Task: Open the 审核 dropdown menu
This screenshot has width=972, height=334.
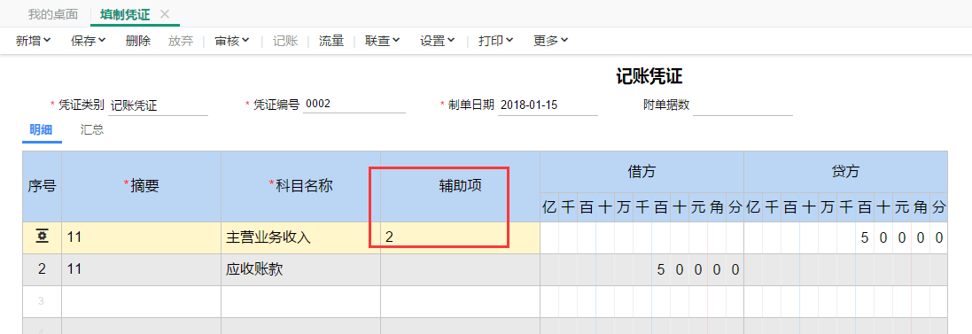Action: [x=232, y=41]
